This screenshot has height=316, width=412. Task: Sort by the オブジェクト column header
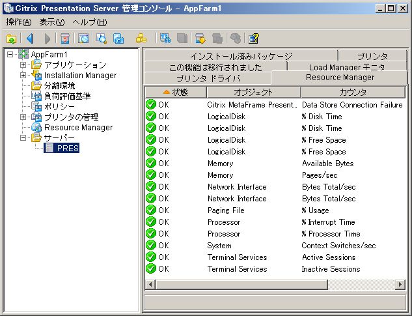(254, 92)
